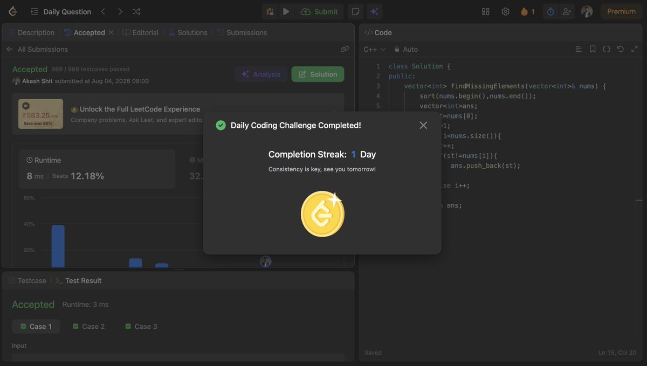
Task: Switch to the Description tab
Action: (31, 32)
